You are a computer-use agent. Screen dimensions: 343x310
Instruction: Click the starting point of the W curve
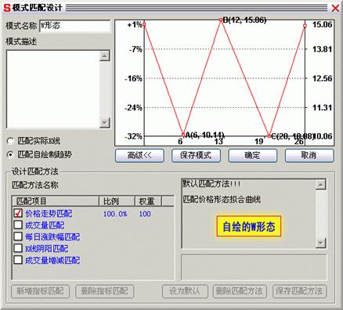point(144,24)
